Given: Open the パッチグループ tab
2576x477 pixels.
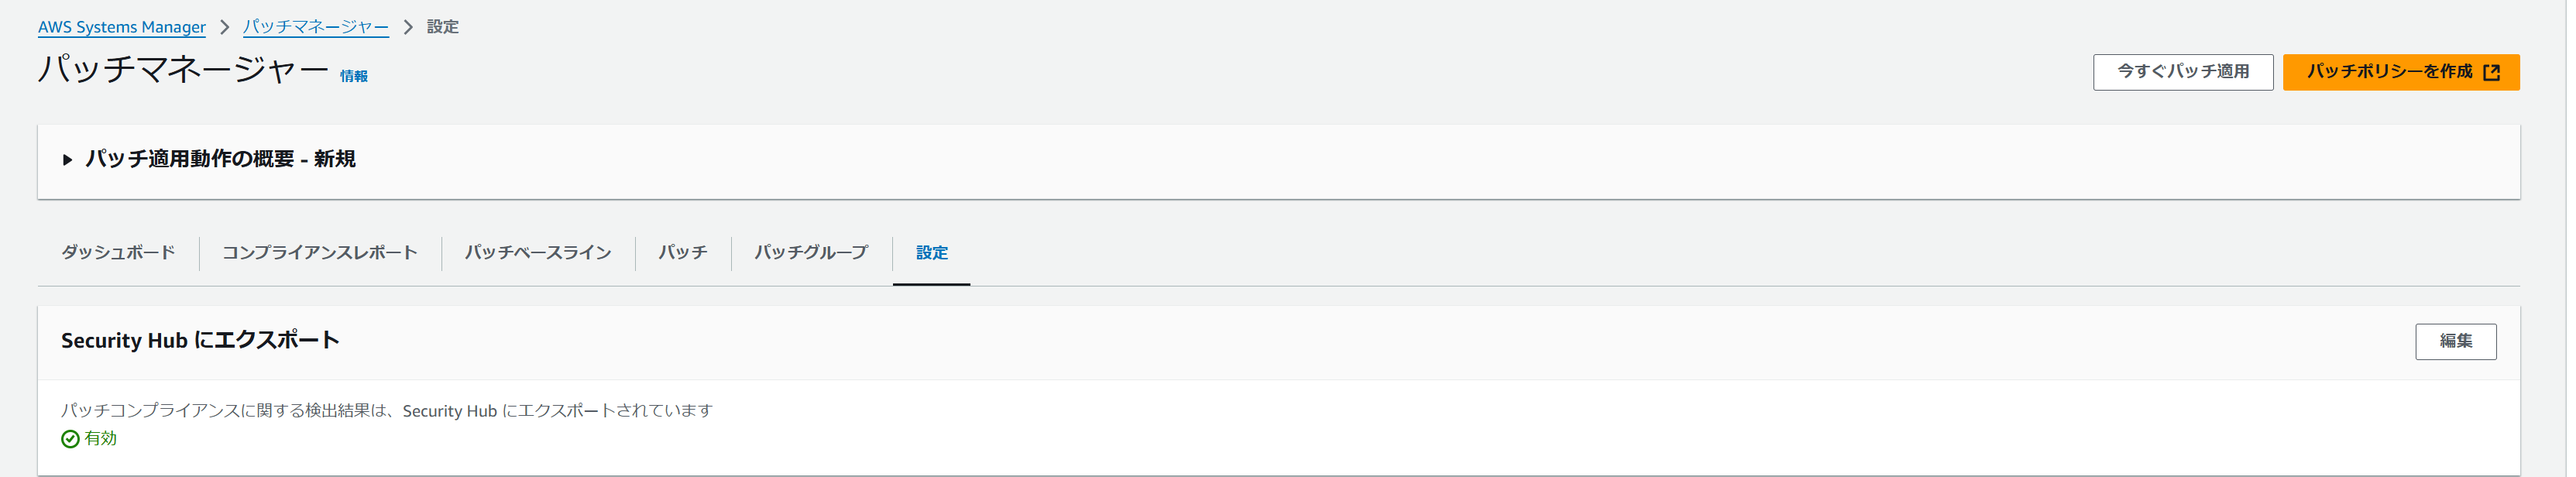Looking at the screenshot, I should tap(811, 252).
